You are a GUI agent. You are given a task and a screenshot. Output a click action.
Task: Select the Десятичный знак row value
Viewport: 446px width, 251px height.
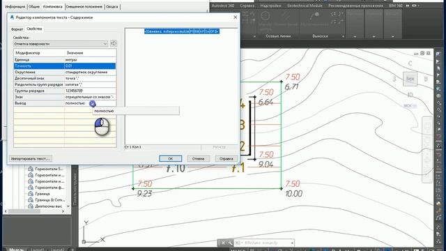[x=90, y=78]
